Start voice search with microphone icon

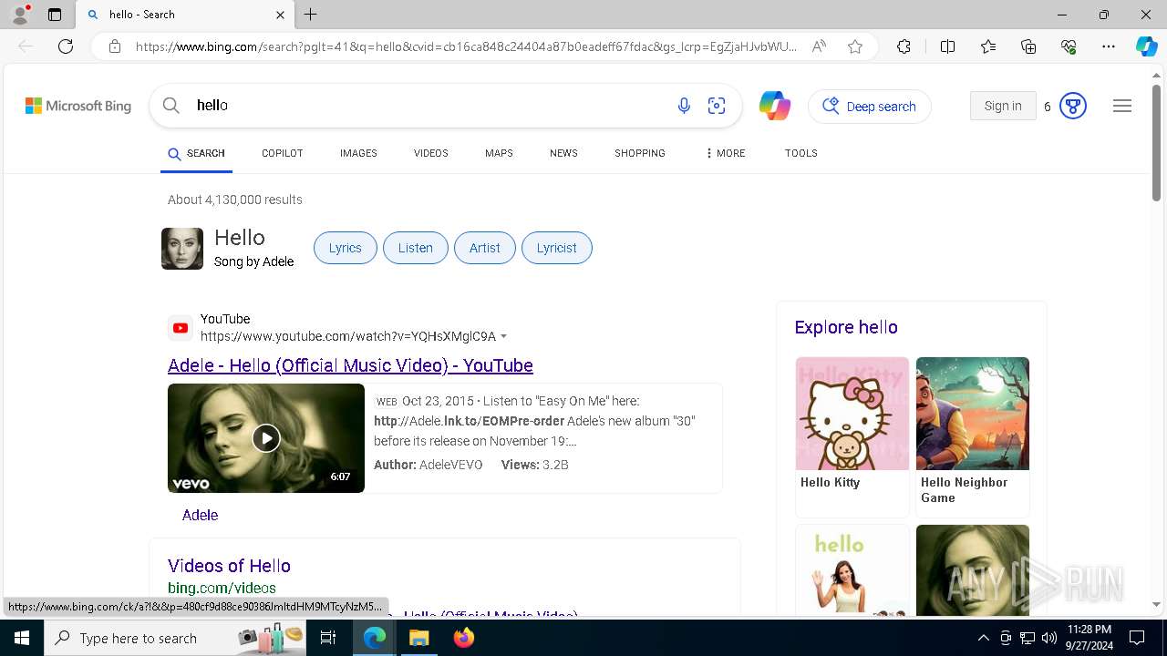pyautogui.click(x=684, y=106)
